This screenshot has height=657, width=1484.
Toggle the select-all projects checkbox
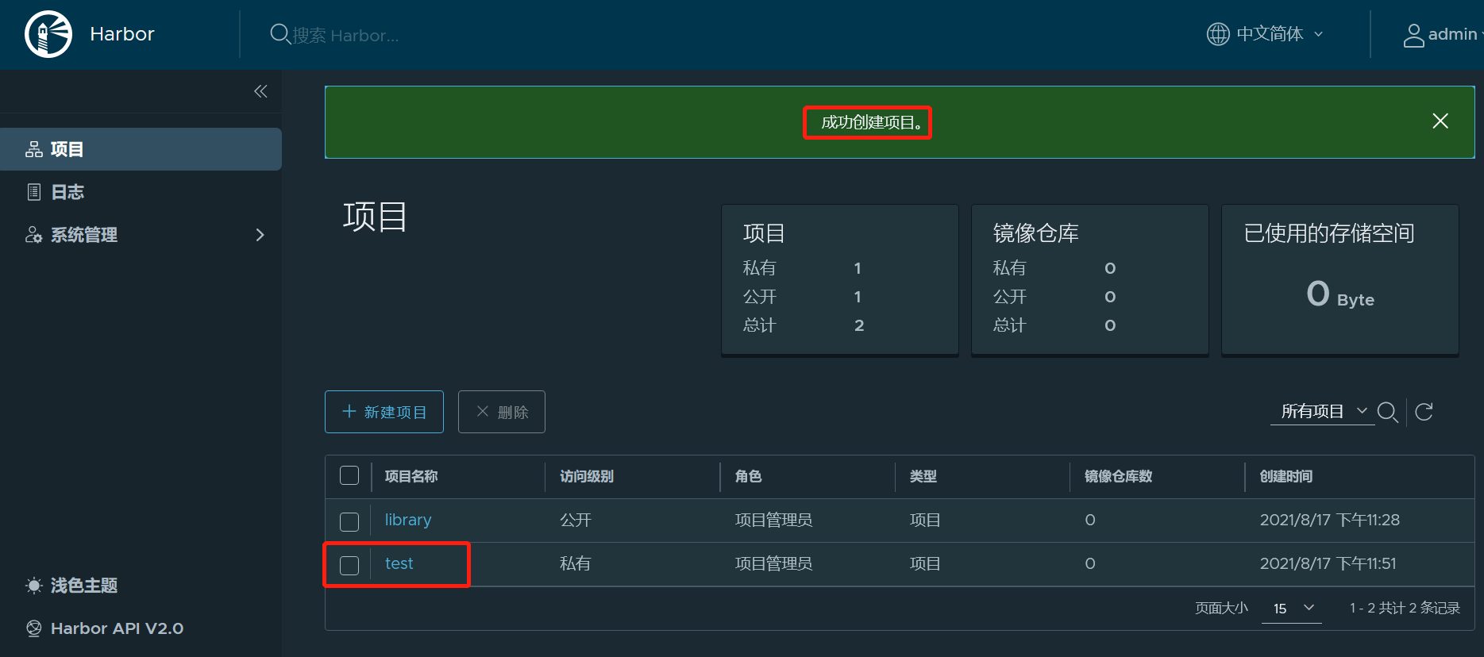click(349, 475)
